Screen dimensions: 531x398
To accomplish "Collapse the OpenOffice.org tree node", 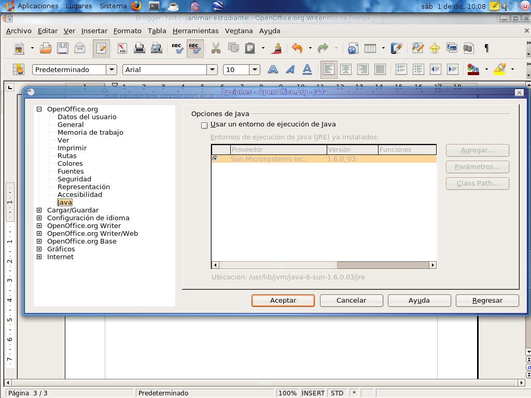I will 39,109.
